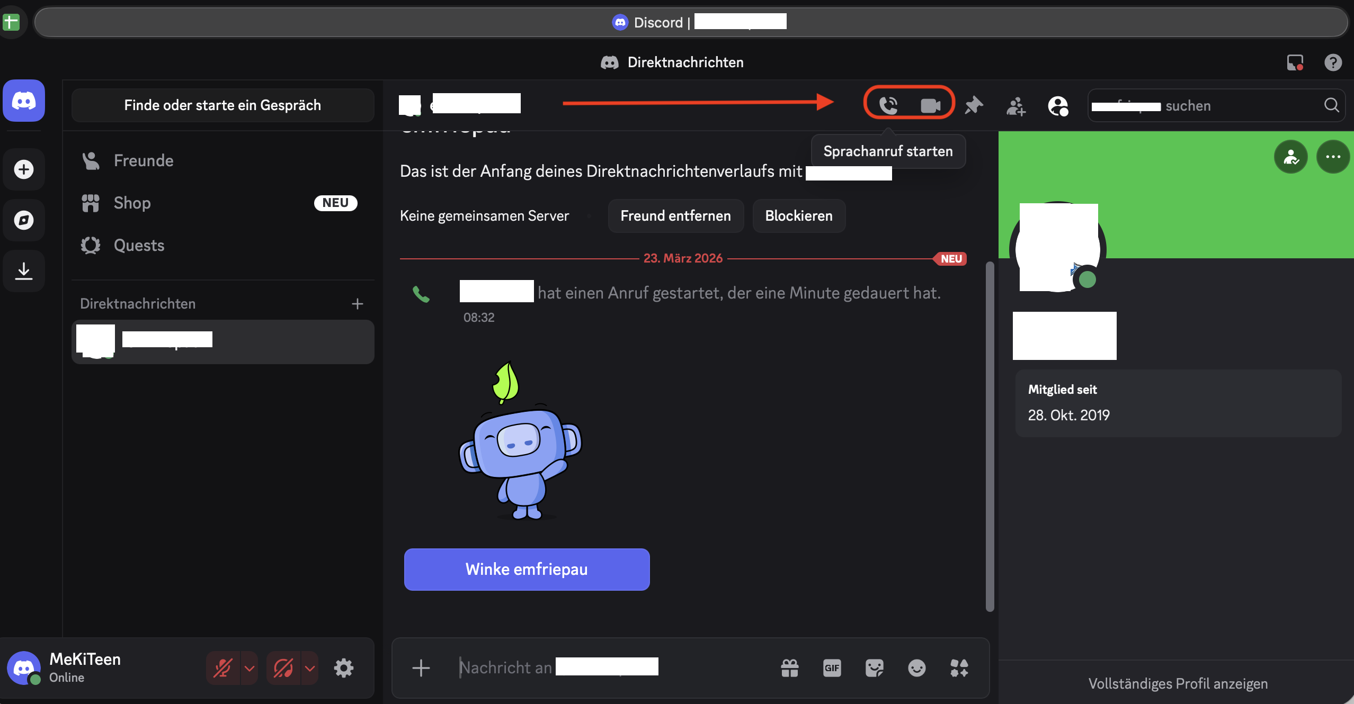Open the emoji picker smiley
Image resolution: width=1354 pixels, height=704 pixels.
[916, 668]
